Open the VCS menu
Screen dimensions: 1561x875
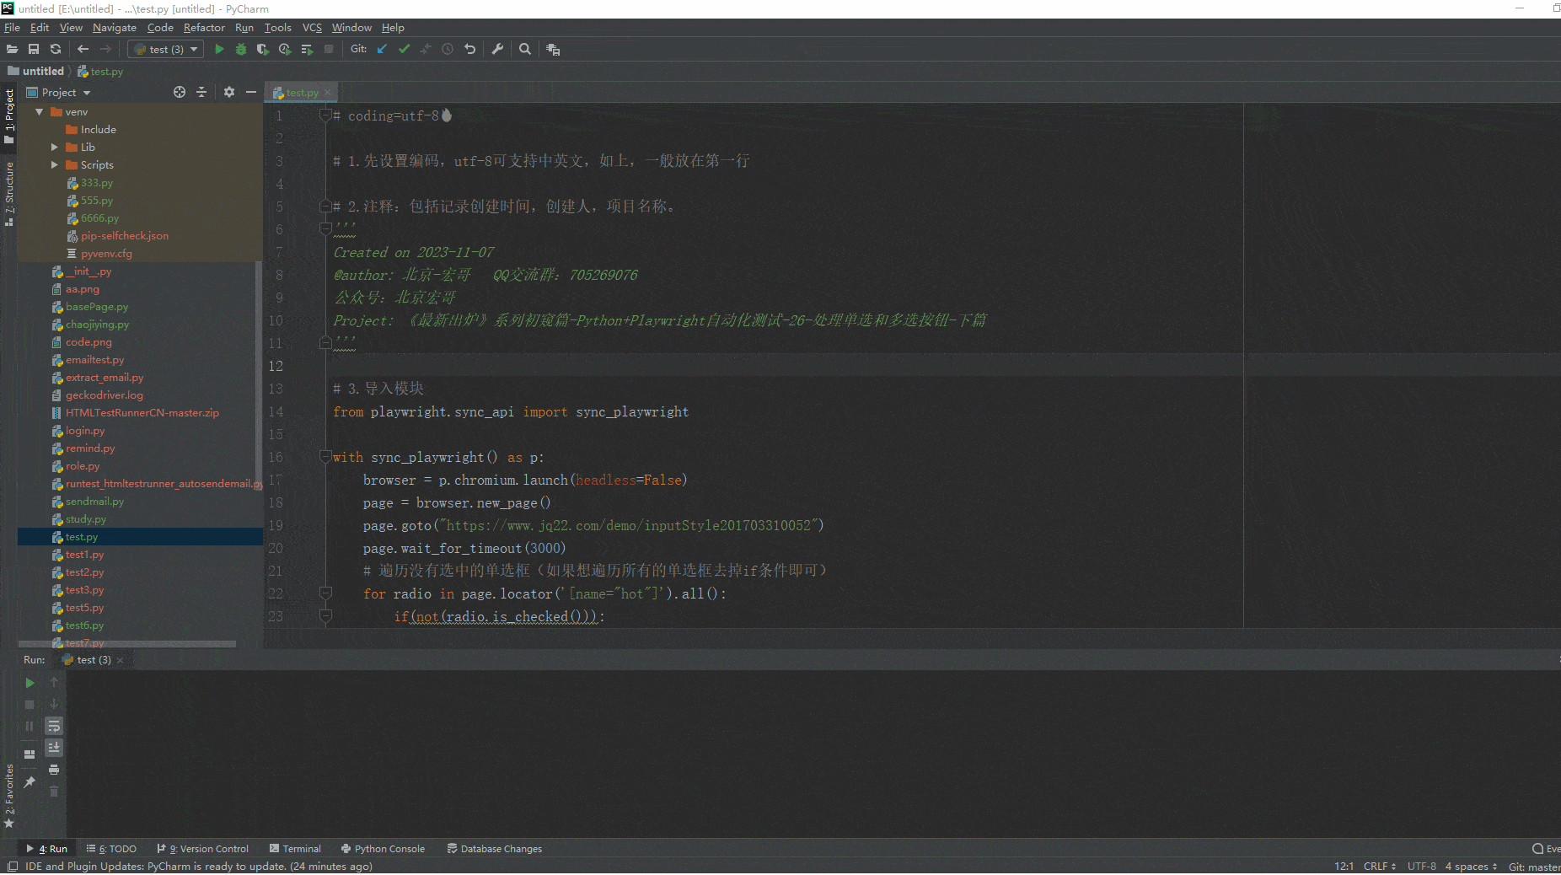click(x=312, y=28)
